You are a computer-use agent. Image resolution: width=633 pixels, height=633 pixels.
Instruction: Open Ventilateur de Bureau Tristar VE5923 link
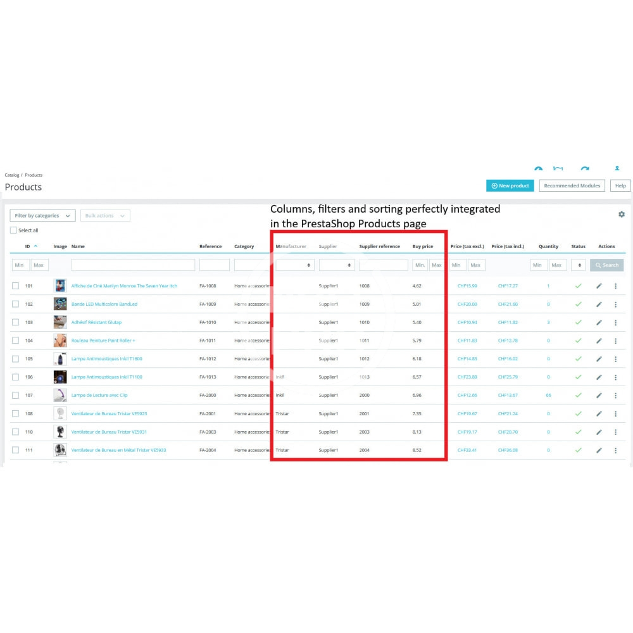109,414
